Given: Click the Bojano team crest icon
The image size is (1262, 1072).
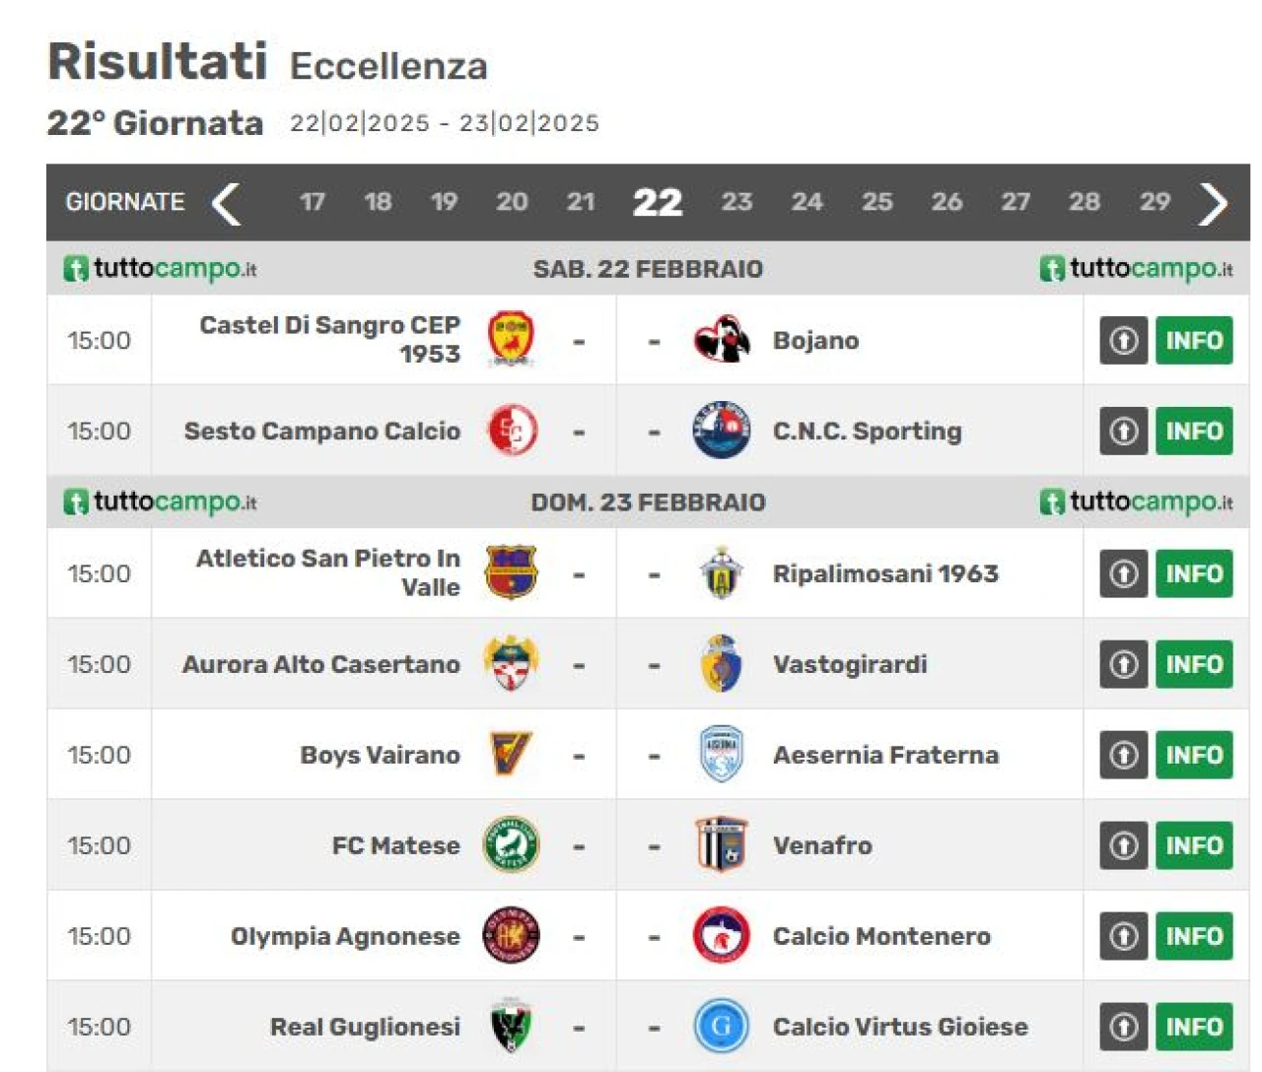Looking at the screenshot, I should point(722,340).
